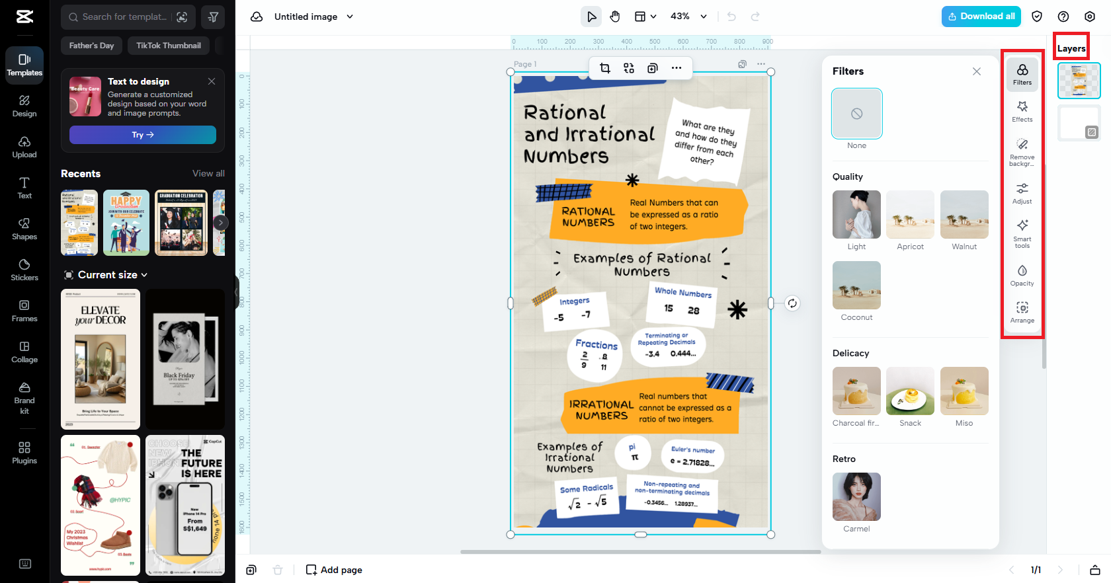Select the Father's Day category tab
The height and width of the screenshot is (583, 1111).
pyautogui.click(x=91, y=46)
